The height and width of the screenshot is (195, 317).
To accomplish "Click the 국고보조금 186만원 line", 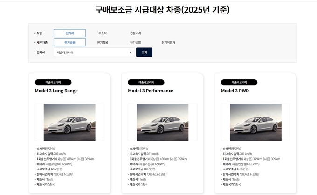I will [x=234, y=169].
